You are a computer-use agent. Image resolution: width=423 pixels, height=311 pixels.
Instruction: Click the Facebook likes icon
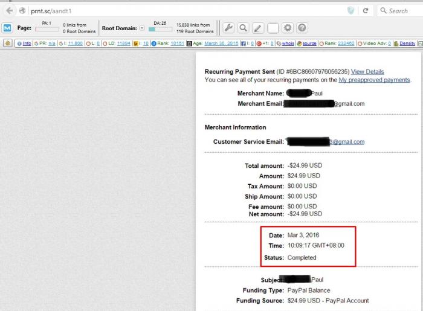click(244, 43)
